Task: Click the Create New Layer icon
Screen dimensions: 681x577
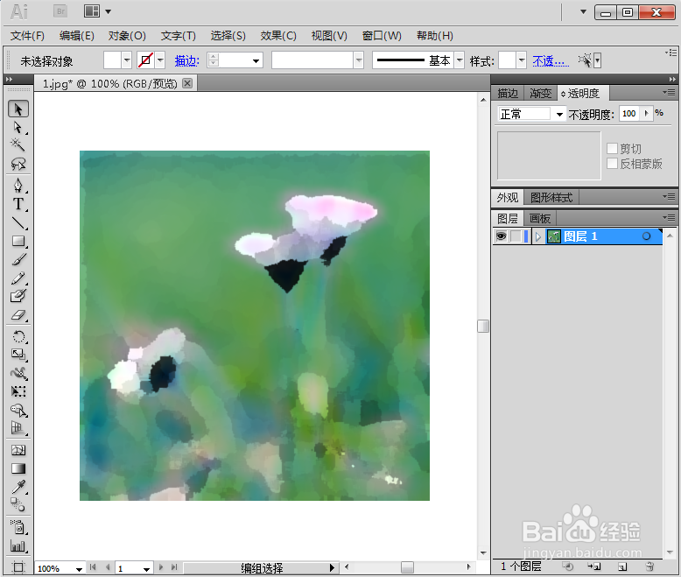Action: (622, 566)
